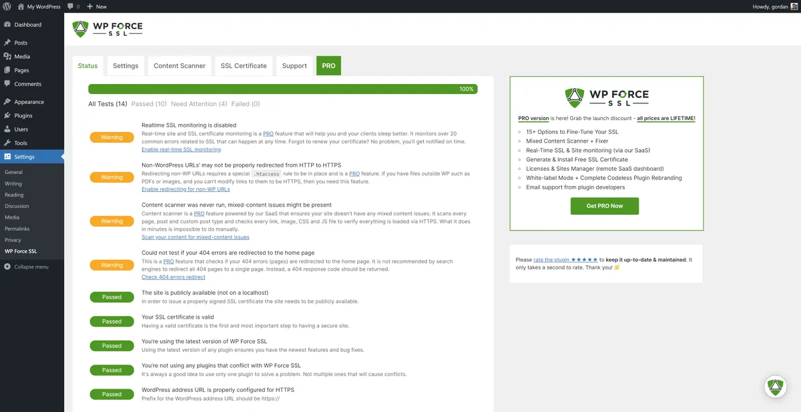Click the WordPress logo in admin bar
801x412 pixels.
tap(7, 7)
